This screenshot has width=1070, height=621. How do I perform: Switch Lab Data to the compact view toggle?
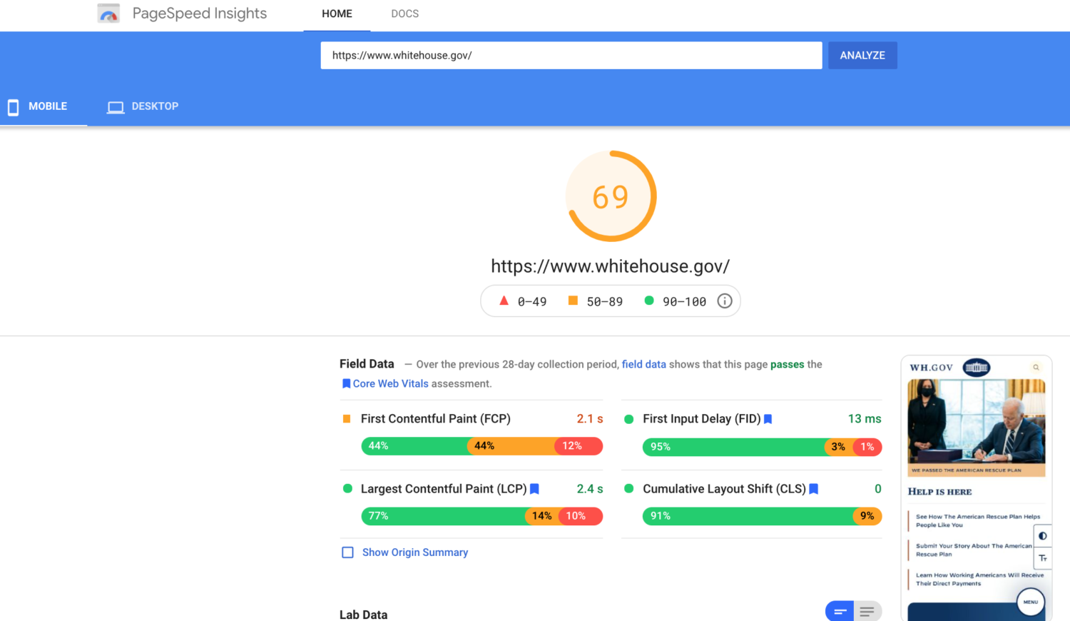click(x=840, y=611)
